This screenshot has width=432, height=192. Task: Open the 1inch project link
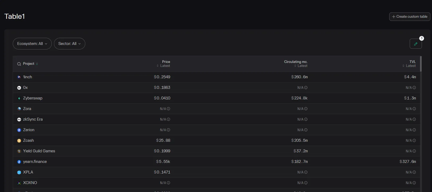click(28, 77)
